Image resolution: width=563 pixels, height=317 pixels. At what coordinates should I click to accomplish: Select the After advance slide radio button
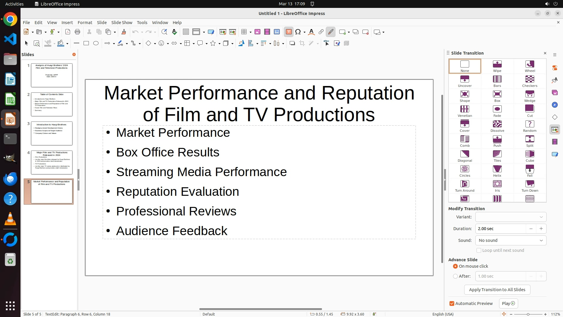pyautogui.click(x=455, y=276)
